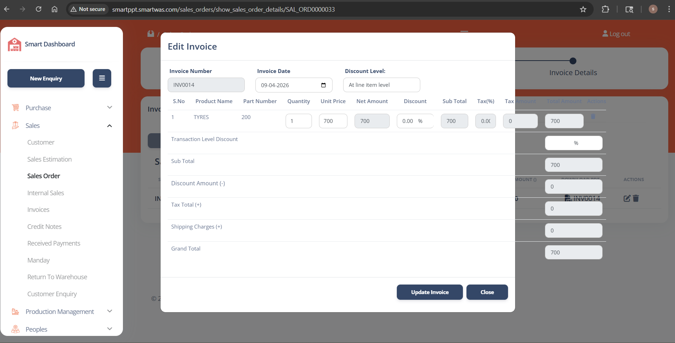Click the Transaction Level Discount percent field
Viewport: 675px width, 343px height.
point(574,143)
